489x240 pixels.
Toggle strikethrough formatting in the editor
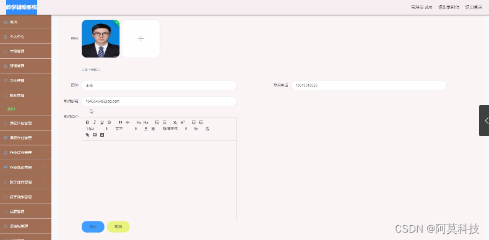[x=109, y=122]
